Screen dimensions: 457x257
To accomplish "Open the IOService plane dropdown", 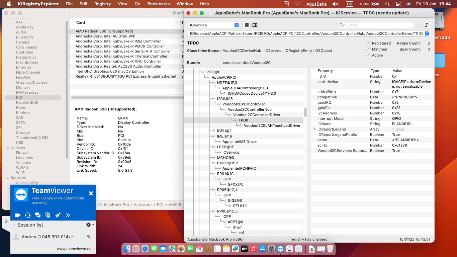I will (213, 25).
